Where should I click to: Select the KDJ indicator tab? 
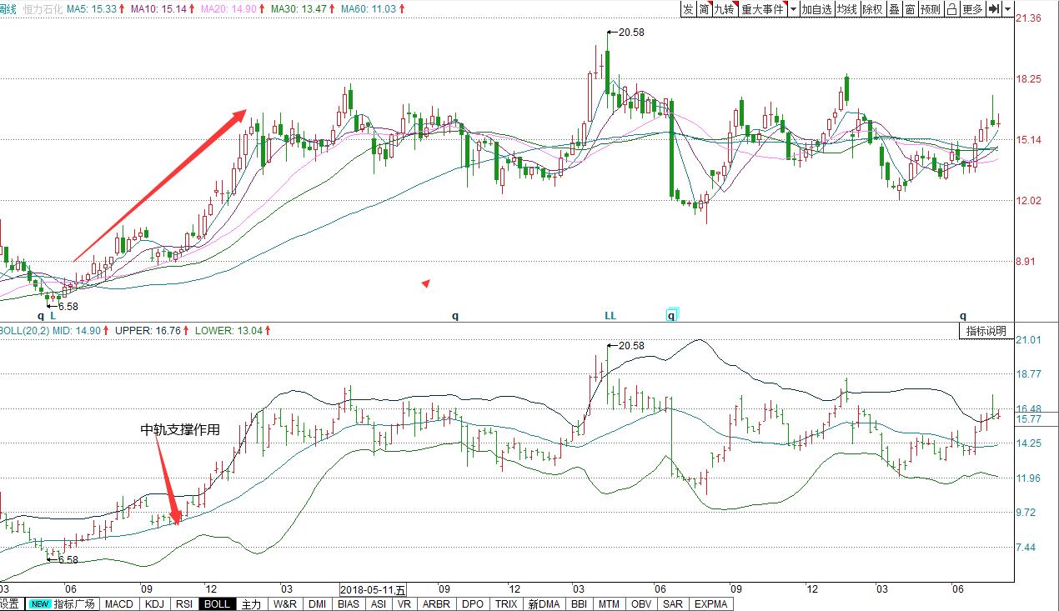point(154,604)
